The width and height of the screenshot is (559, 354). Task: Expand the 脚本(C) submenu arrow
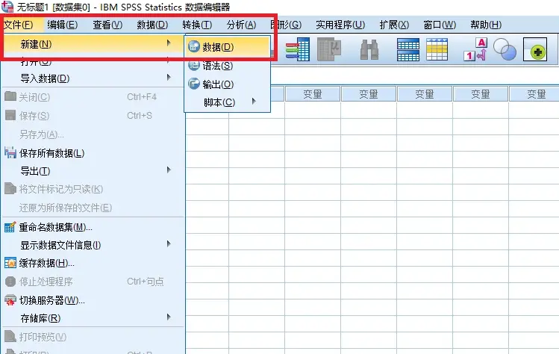(x=254, y=102)
